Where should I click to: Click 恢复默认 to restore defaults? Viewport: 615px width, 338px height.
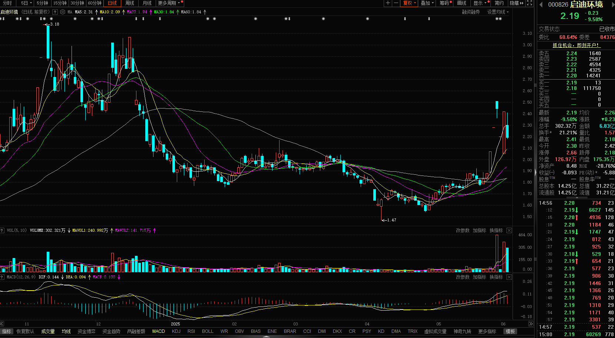[x=25, y=331]
